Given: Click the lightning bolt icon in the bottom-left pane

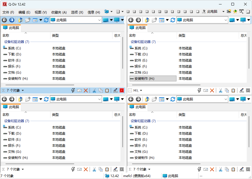Looking at the screenshot, I should pyautogui.click(x=73, y=169).
